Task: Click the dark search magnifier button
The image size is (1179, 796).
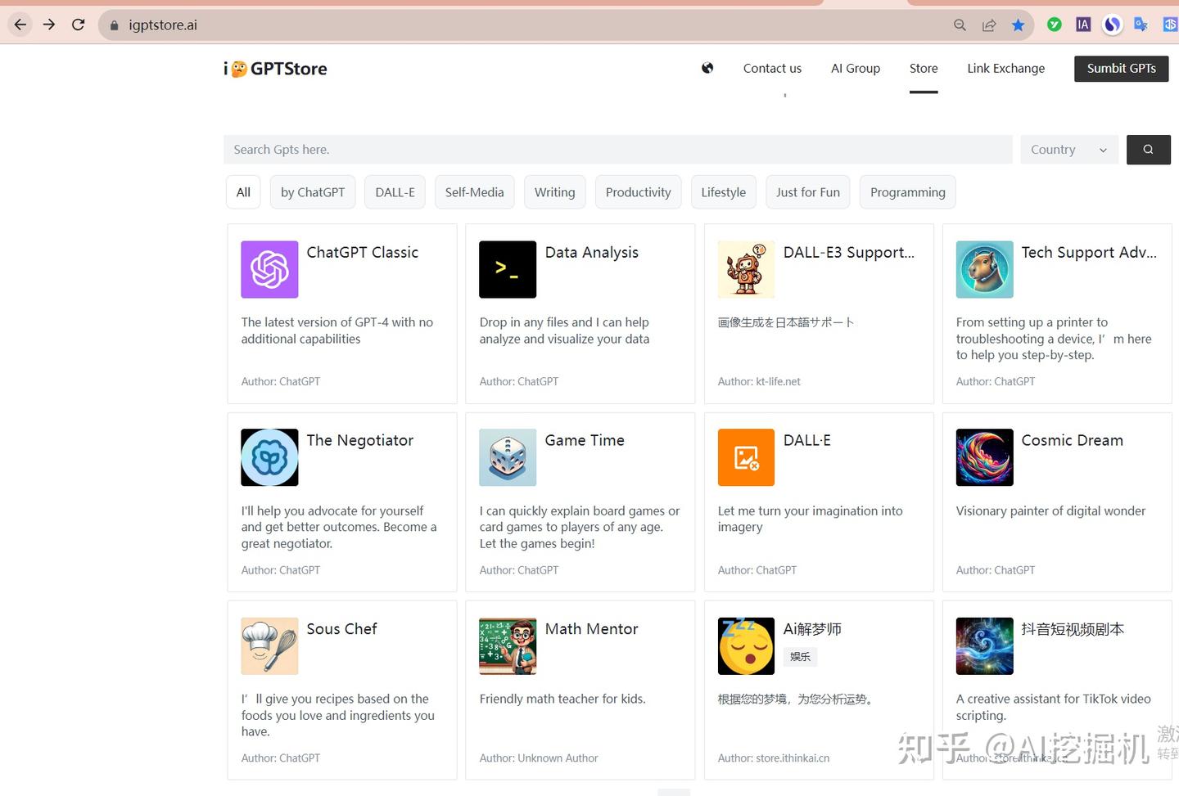Action: 1148,150
